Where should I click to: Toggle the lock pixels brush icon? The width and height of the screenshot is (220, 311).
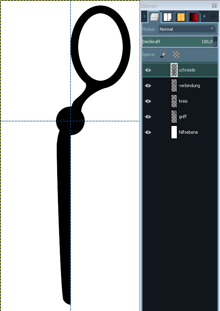(x=163, y=54)
